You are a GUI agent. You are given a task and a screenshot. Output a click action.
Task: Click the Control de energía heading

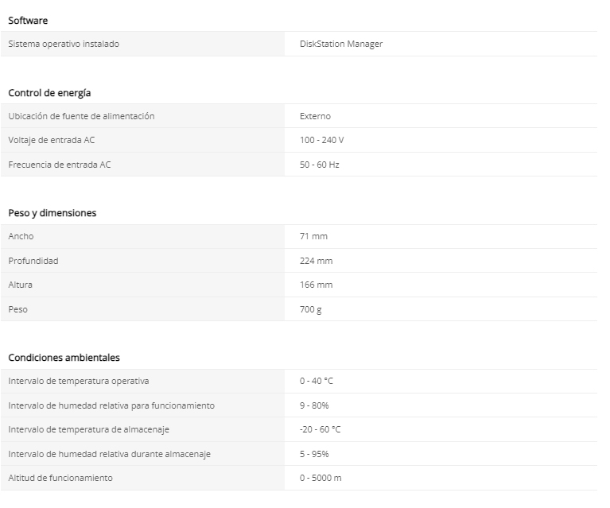pyautogui.click(x=49, y=93)
